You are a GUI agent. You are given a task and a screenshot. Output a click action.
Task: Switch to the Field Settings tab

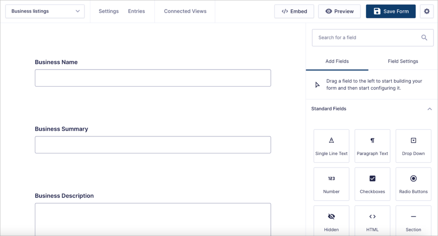coord(403,61)
